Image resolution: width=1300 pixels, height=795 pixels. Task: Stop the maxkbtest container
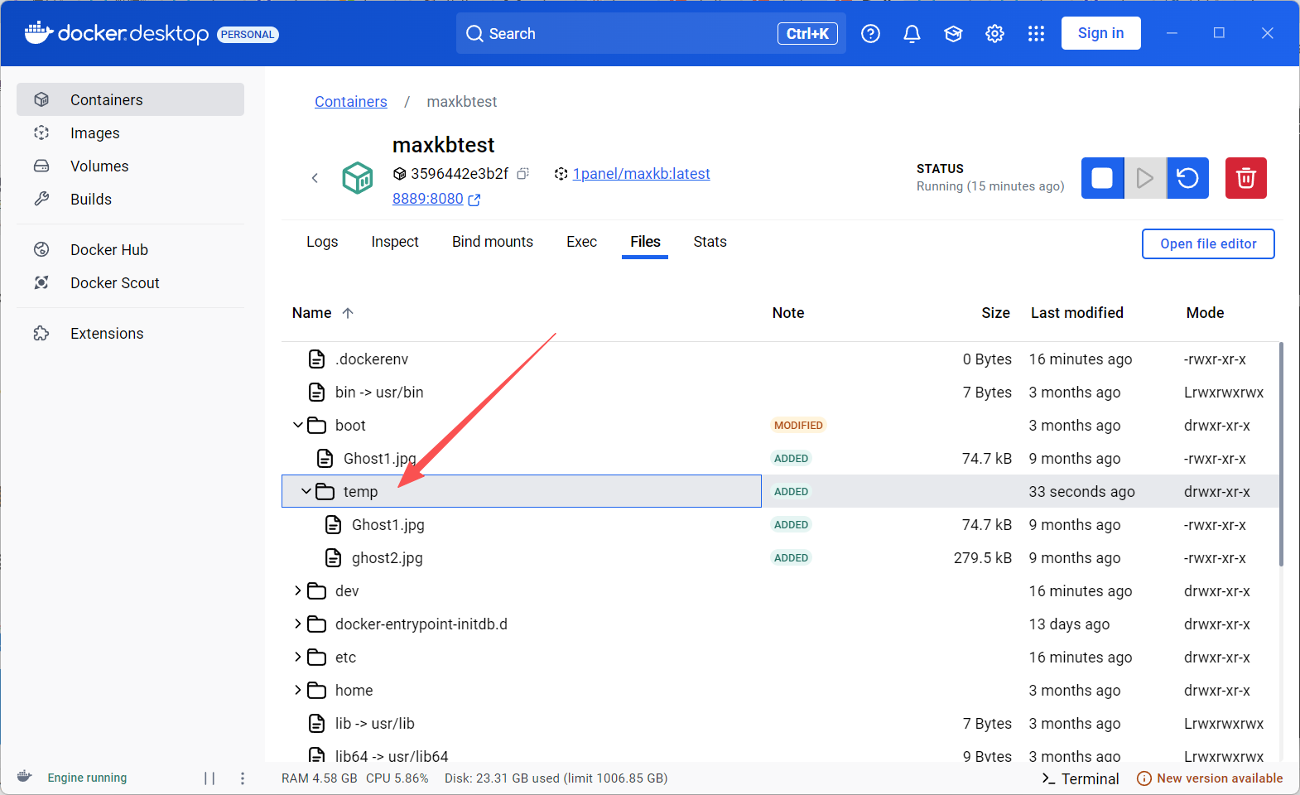[x=1102, y=178]
